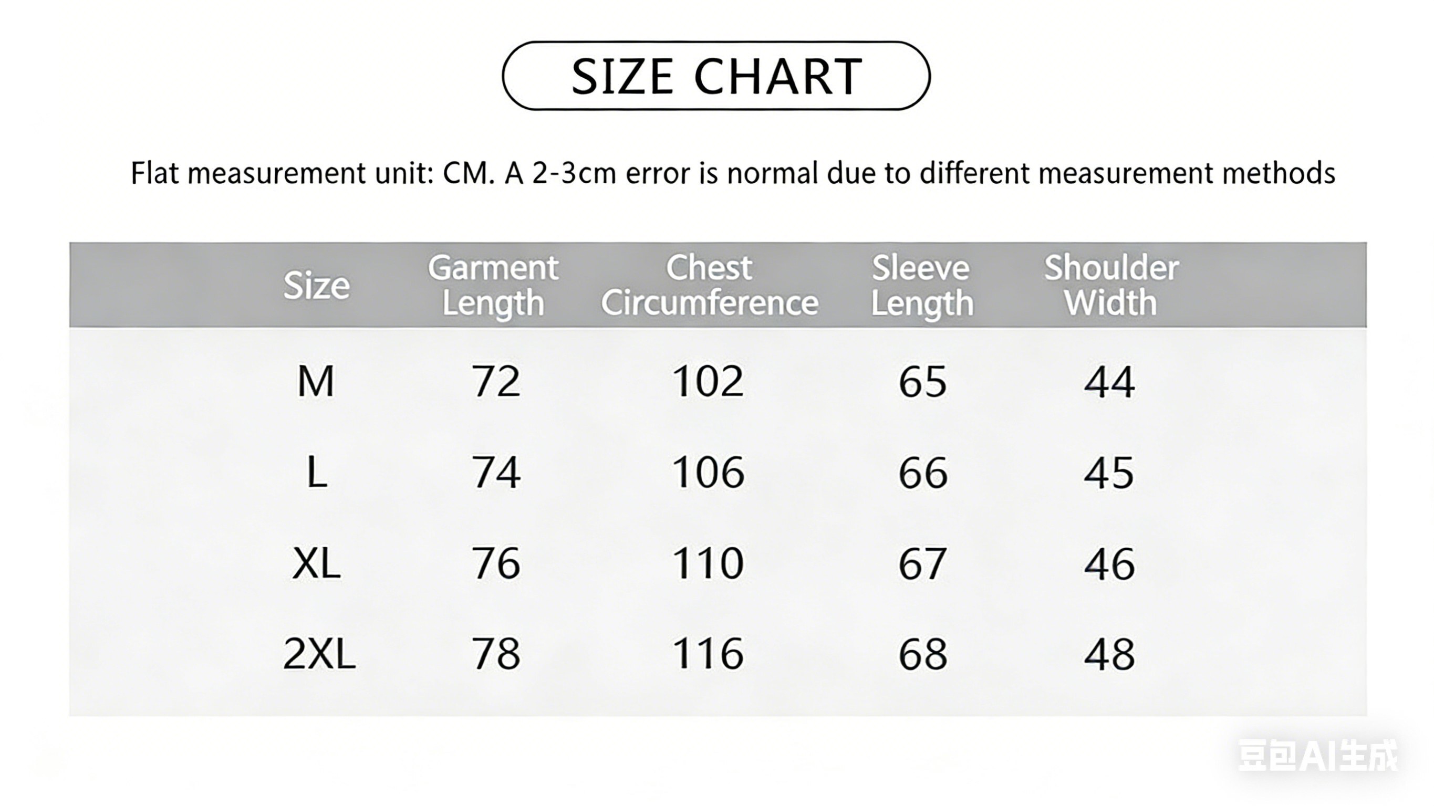Click the L size row label
This screenshot has width=1434, height=806.
[x=317, y=473]
